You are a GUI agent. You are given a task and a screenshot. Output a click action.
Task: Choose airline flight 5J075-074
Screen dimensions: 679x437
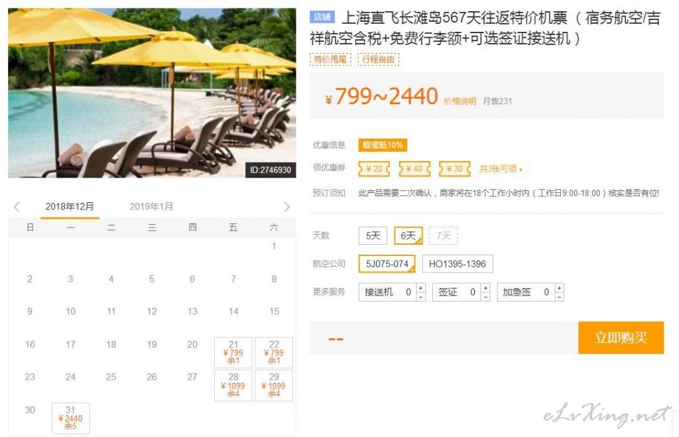(x=387, y=264)
